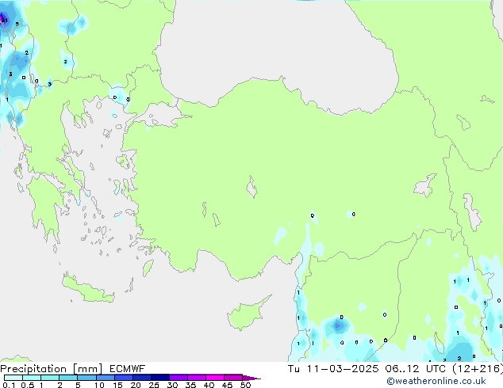Viewport: 503px width, 388px height.
Task: Click the "45" legend scale label
Action: (227, 385)
